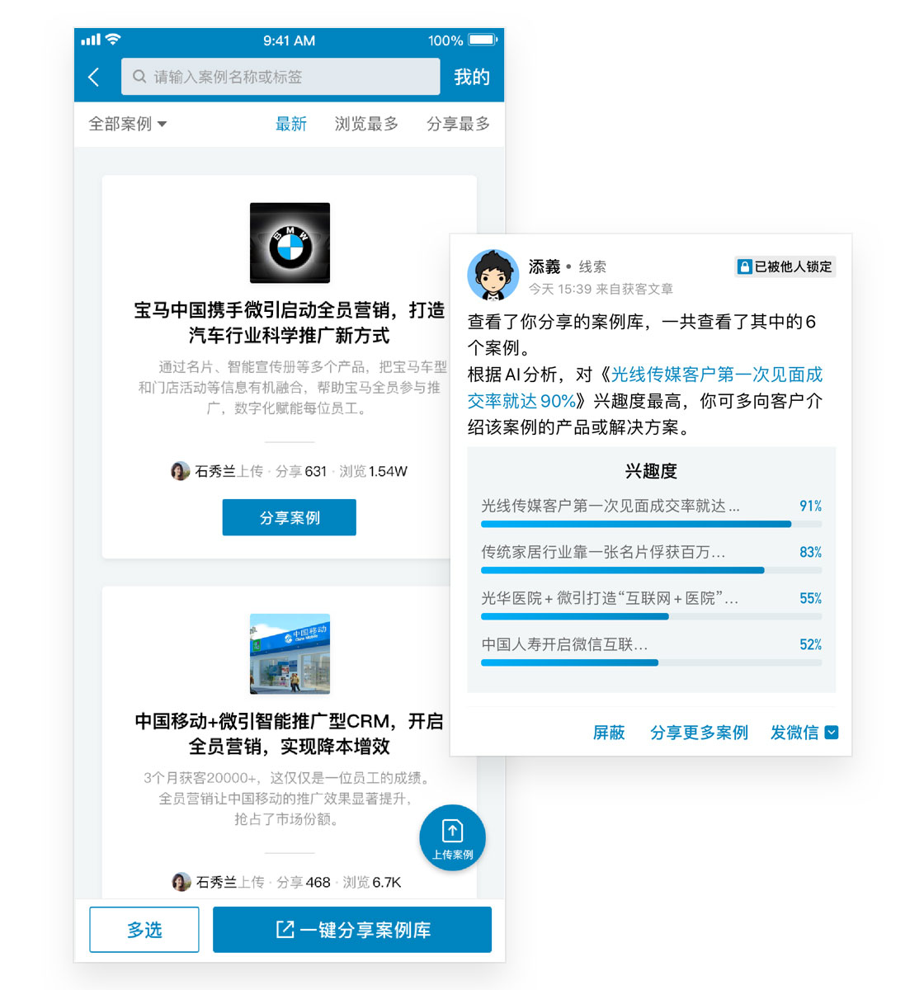Screen dimensions: 924x990
Task: Click the Wi-Fi icon in status bar
Action: 114,40
